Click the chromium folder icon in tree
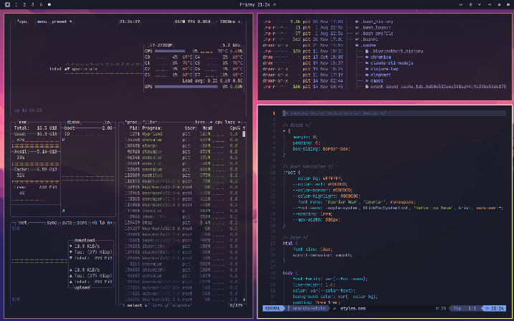Viewport: 514px width, 321px height. click(367, 57)
